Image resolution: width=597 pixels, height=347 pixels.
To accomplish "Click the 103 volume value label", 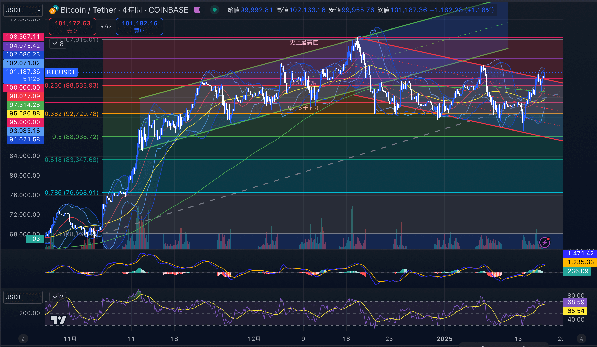I will 35,239.
